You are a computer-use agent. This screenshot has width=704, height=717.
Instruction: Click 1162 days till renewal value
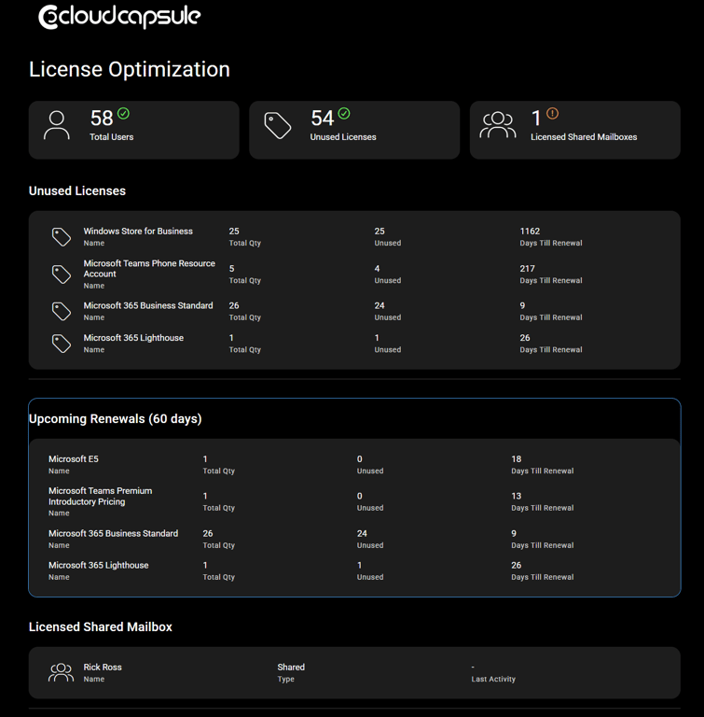pyautogui.click(x=530, y=232)
